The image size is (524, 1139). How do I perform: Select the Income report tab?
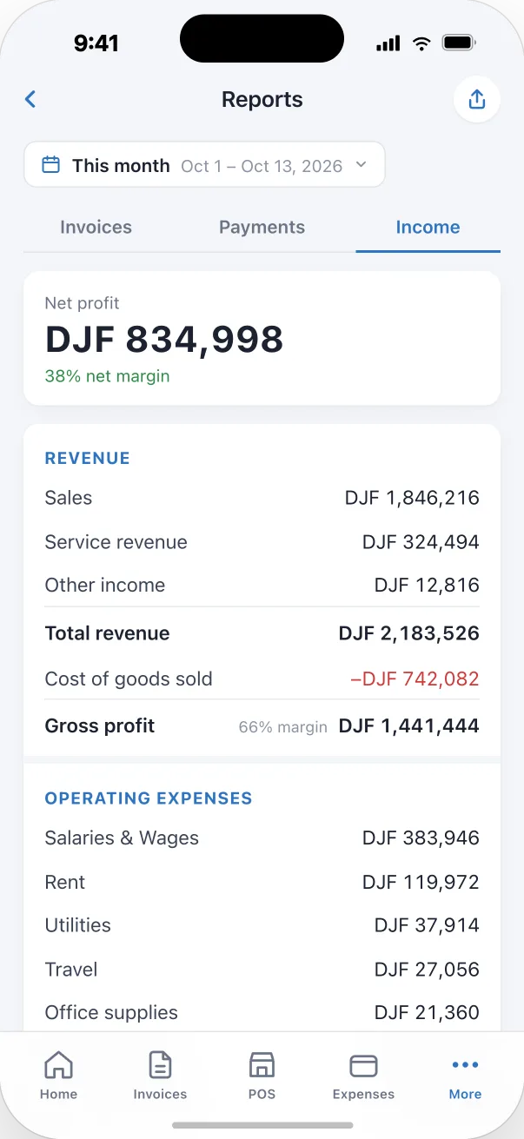tap(428, 228)
